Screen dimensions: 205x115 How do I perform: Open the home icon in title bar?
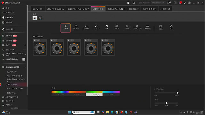(134, 3)
